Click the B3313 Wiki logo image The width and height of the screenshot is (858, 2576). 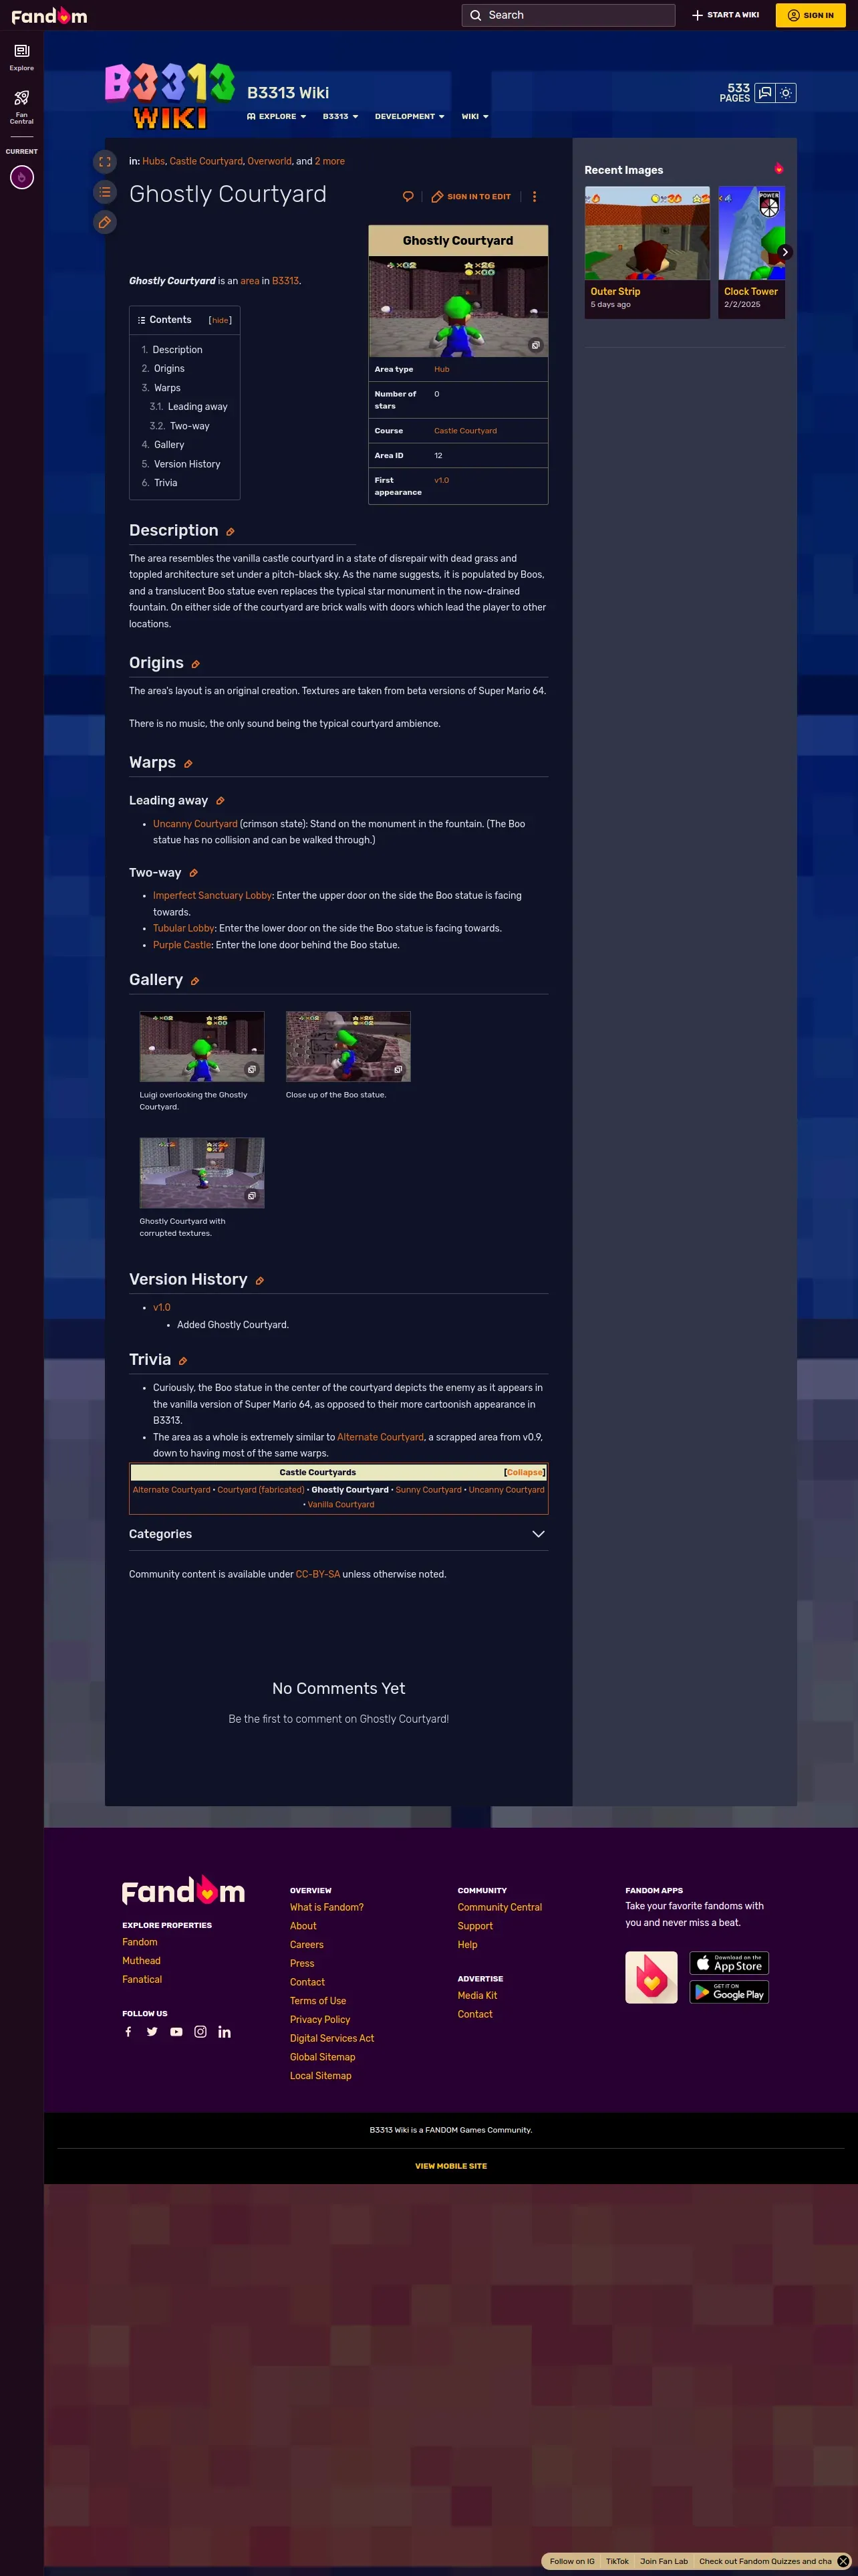170,96
